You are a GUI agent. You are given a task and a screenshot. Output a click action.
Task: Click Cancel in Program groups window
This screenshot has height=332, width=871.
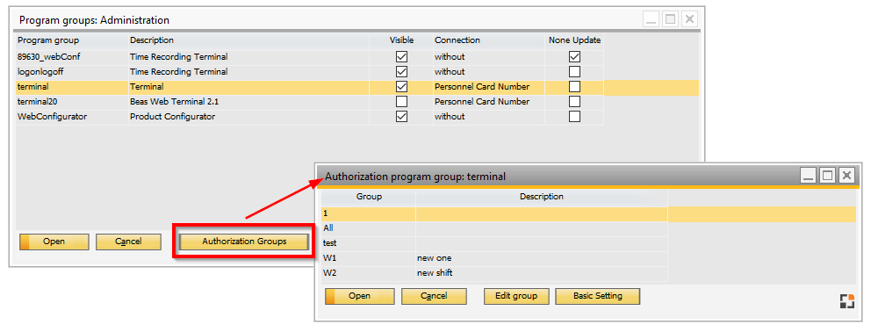(128, 242)
